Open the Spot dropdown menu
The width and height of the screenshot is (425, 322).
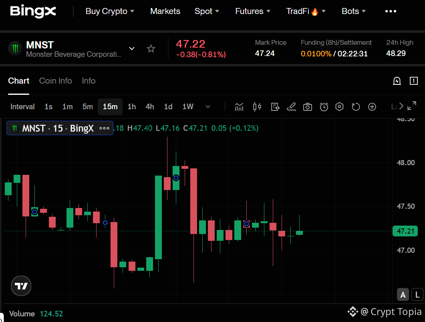click(207, 11)
